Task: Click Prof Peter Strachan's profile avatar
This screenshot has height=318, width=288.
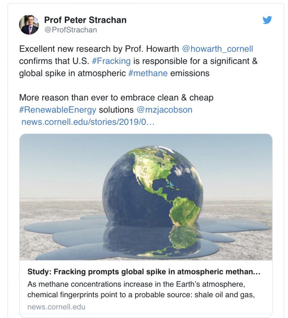Action: (29, 25)
